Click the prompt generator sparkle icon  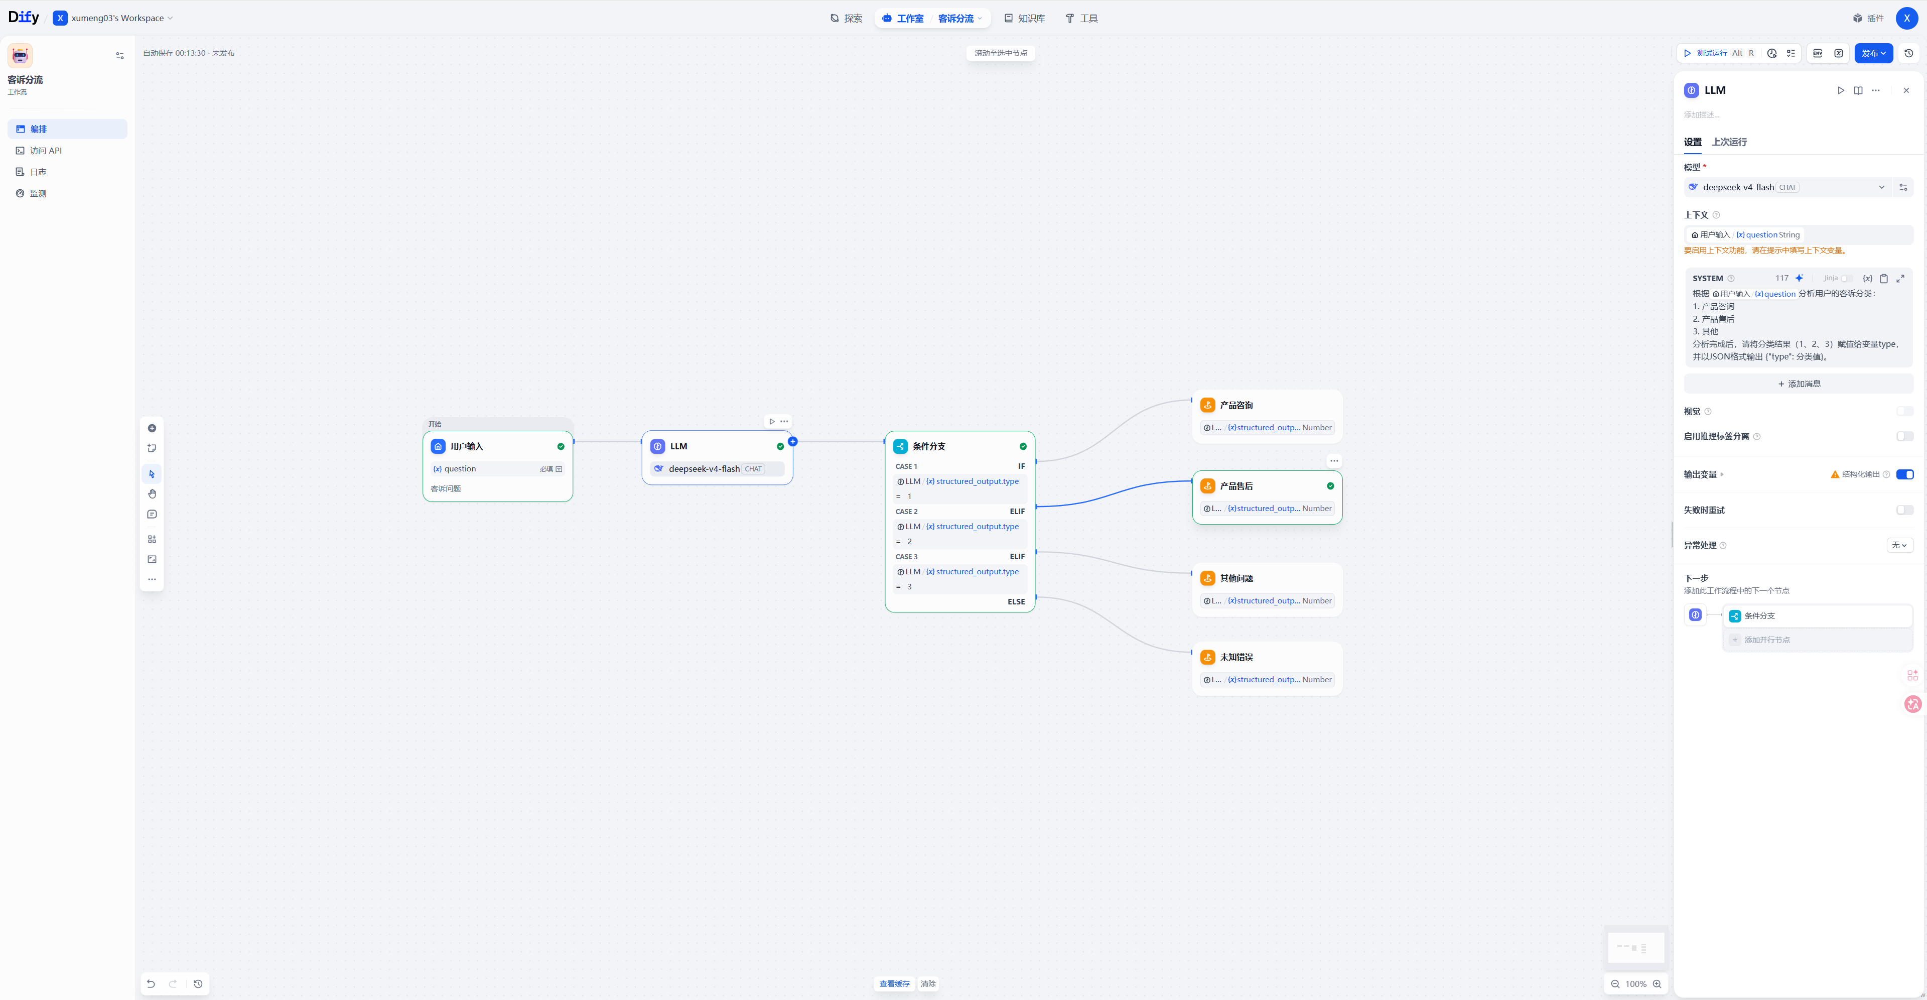click(1799, 279)
